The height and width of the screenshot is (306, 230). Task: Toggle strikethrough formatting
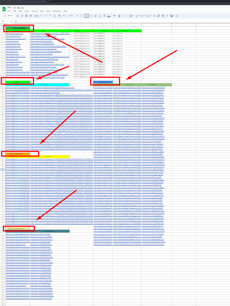[104, 16]
